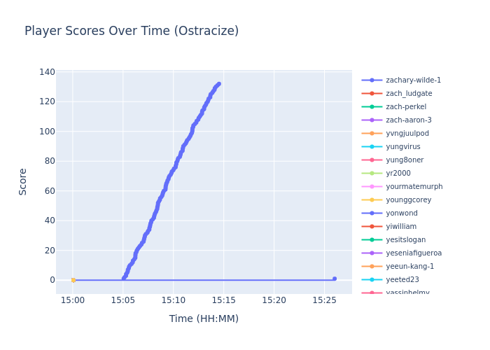Click the final data point near 15:26
The height and width of the screenshot is (350, 490).
[x=334, y=279]
